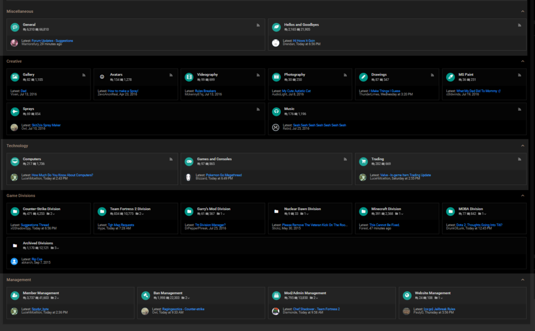
Task: Click the Sprays forum icon
Action: tap(14, 111)
